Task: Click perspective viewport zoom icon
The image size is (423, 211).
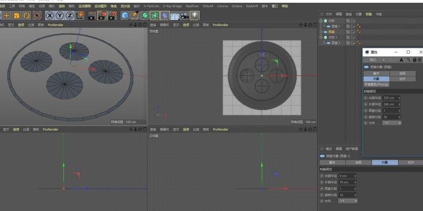Action: pyautogui.click(x=136, y=25)
